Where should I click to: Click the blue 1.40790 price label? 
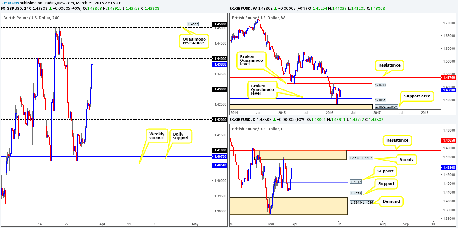(x=220, y=157)
